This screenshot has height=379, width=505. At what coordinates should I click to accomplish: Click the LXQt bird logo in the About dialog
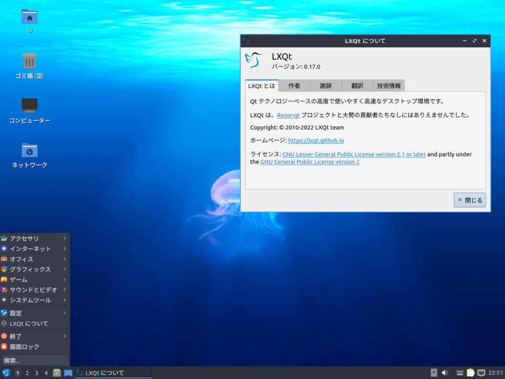(x=255, y=59)
